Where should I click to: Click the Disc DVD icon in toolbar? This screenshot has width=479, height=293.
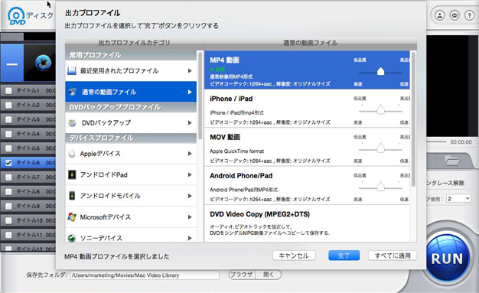point(16,16)
